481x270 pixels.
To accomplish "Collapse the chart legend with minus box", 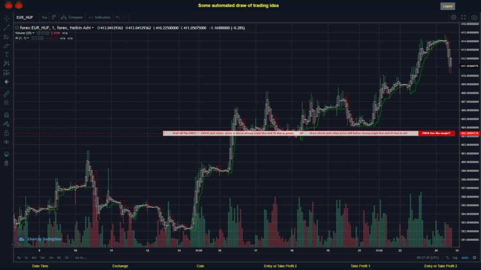I will pos(17,28).
